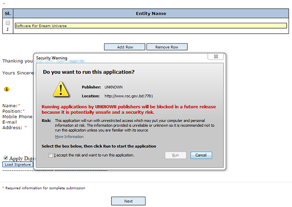This screenshot has width=292, height=207.
Task: Click the roc.gov.bd location URL text
Action: (x=129, y=96)
